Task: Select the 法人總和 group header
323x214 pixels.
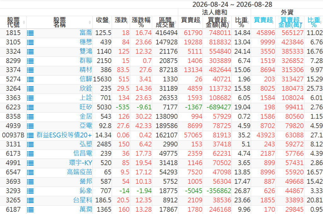Action: pyautogui.click(x=214, y=12)
